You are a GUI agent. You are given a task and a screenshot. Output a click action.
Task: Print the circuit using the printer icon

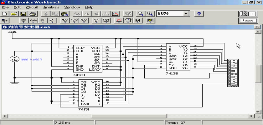click(33, 14)
